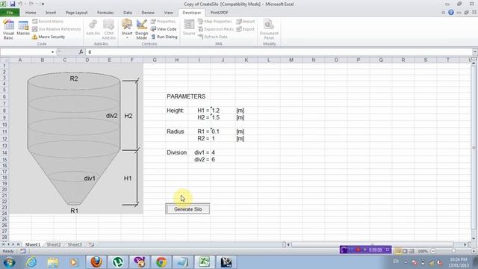
Task: Switch to the Insert ribbon tab
Action: 51,13
